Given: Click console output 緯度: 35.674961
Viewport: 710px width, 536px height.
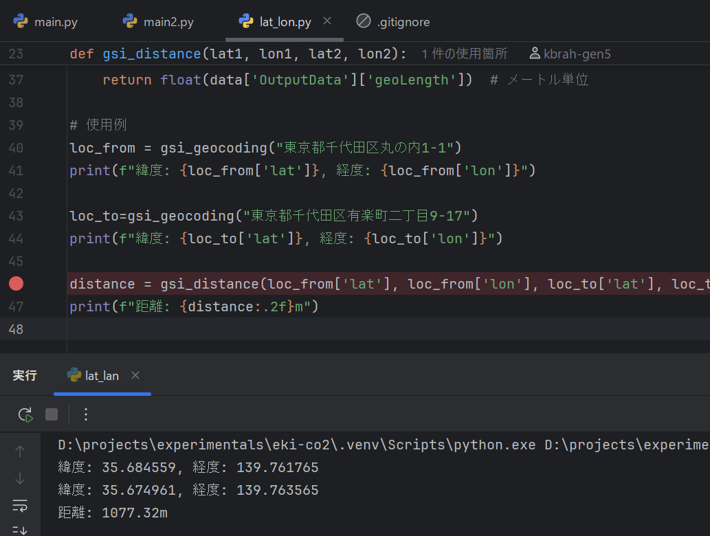Looking at the screenshot, I should pyautogui.click(x=188, y=490).
